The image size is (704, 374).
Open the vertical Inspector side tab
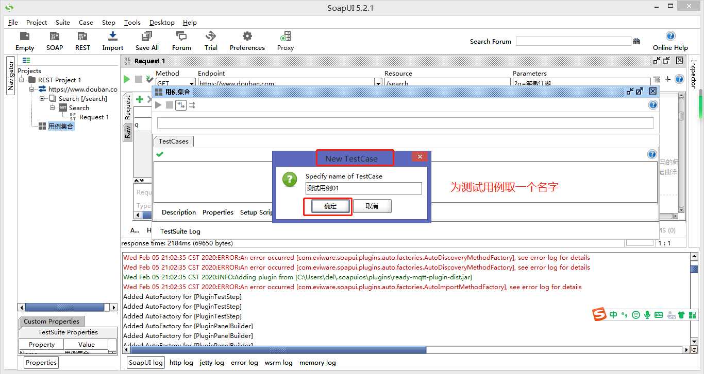click(693, 74)
